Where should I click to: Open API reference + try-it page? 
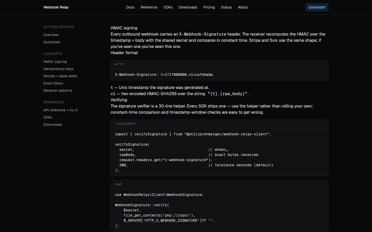[x=60, y=110]
